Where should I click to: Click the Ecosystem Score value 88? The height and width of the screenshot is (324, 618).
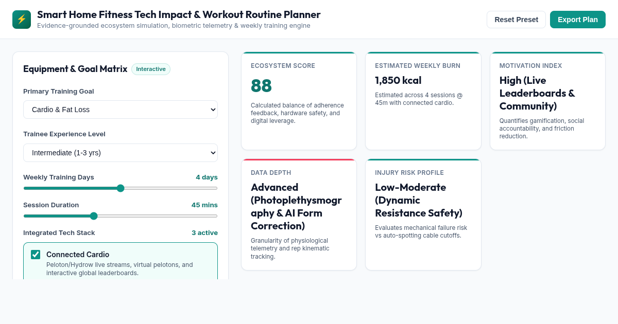pos(261,85)
